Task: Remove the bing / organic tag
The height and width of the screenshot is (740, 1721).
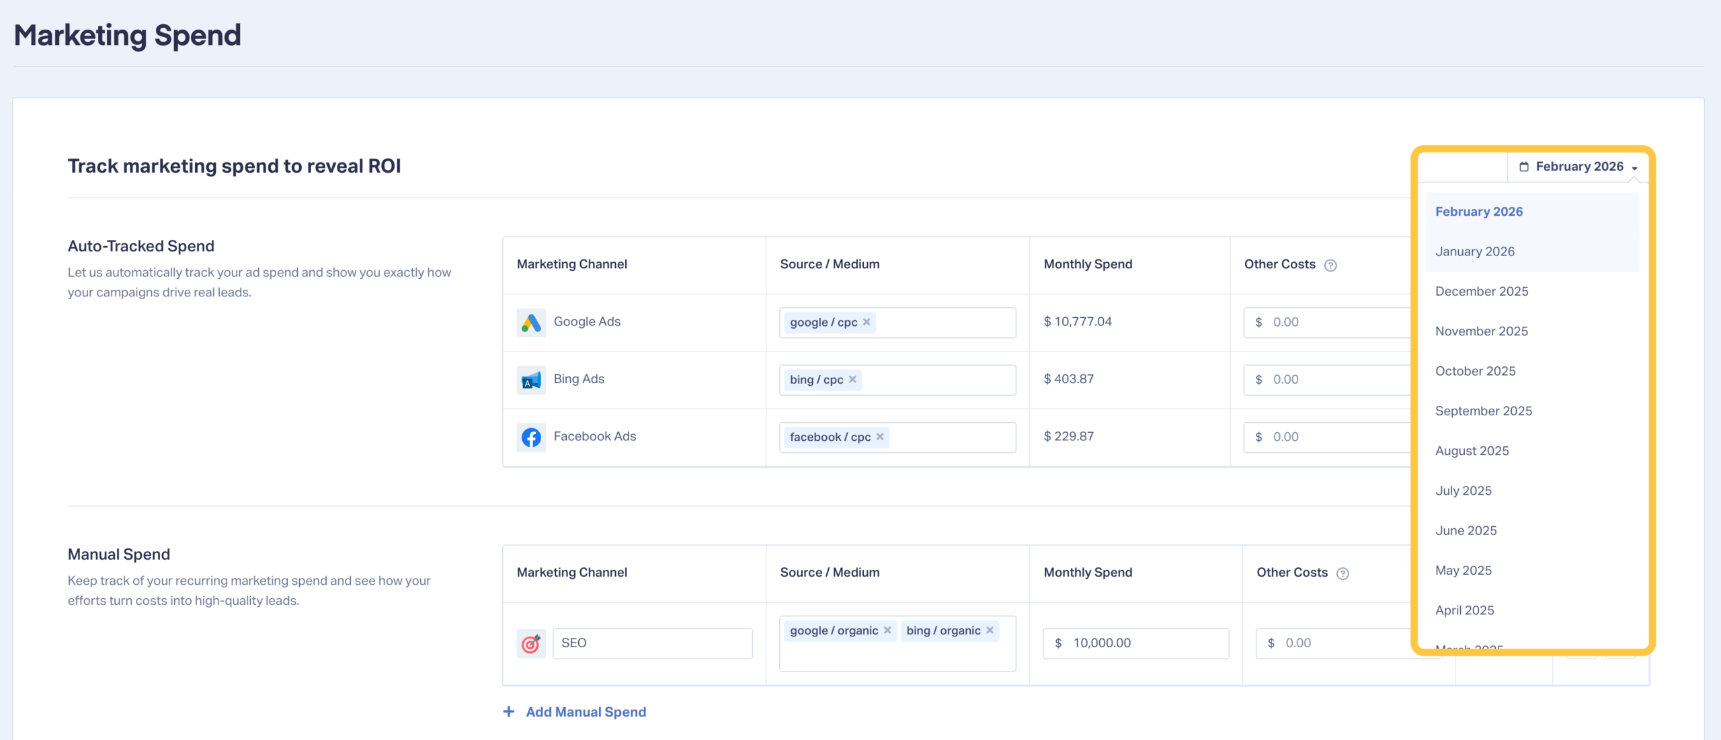Action: (x=990, y=630)
